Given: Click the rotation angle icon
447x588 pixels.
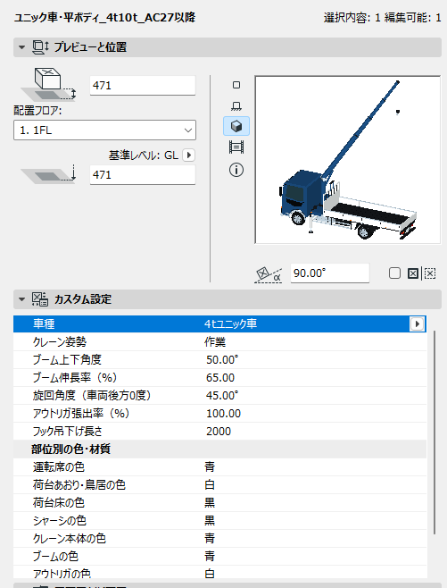Looking at the screenshot, I should pyautogui.click(x=268, y=274).
